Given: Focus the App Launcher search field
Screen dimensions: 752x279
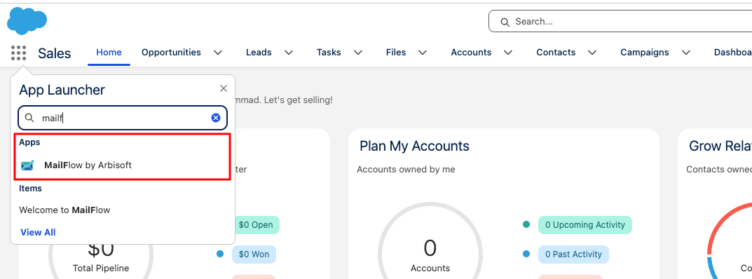Looking at the screenshot, I should click(123, 118).
